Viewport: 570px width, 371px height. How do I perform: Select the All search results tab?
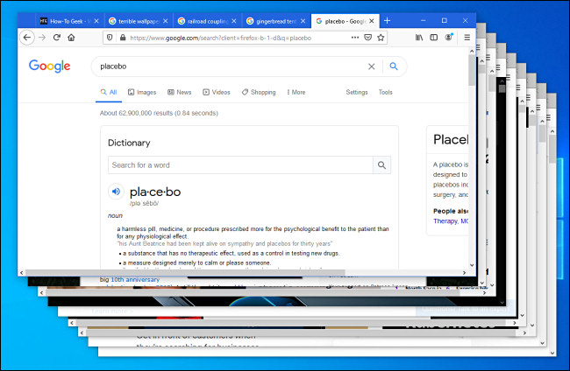point(109,92)
